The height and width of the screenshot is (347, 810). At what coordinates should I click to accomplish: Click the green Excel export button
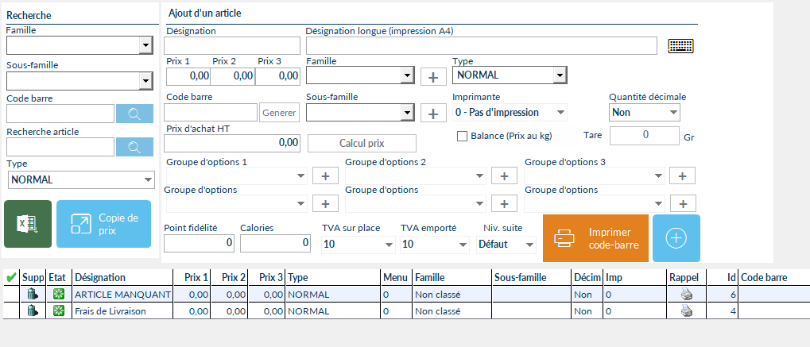point(28,224)
